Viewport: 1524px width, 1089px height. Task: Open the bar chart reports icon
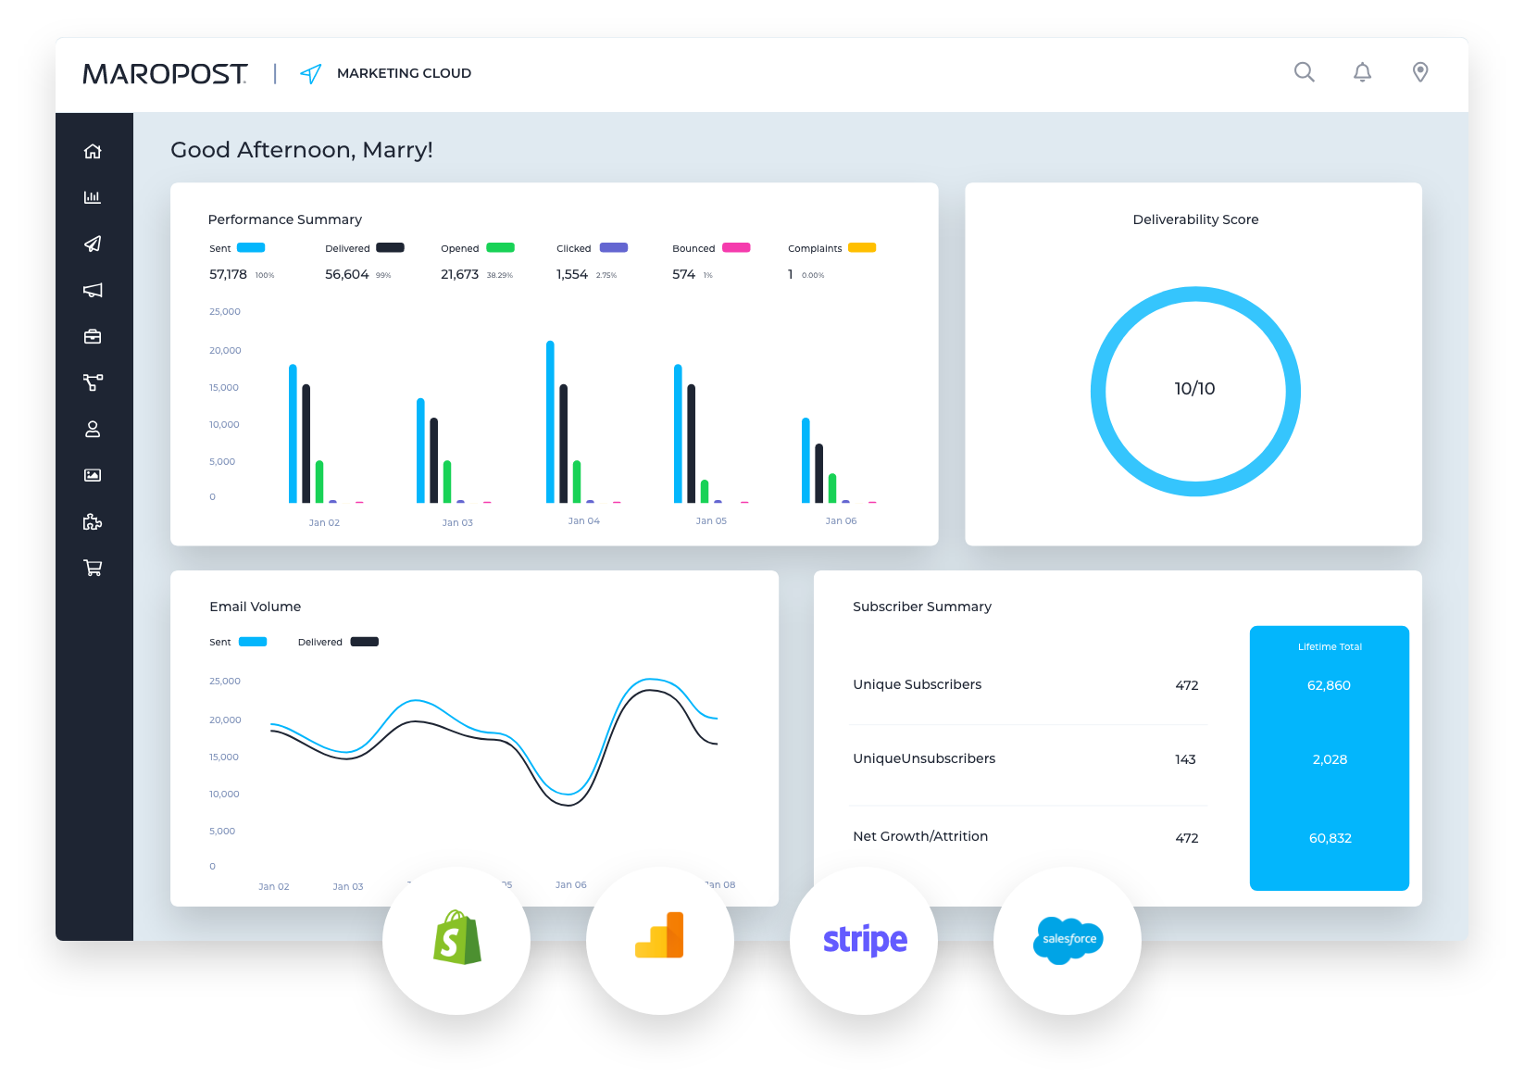point(93,197)
